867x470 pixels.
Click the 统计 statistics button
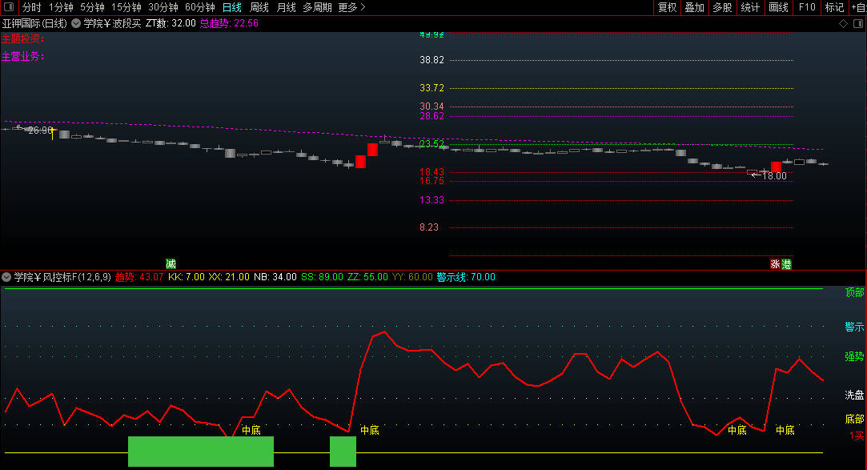750,7
